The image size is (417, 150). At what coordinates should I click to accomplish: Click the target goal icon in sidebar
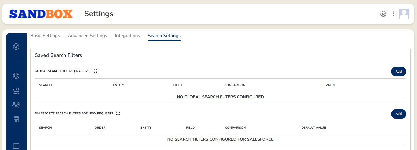click(16, 76)
